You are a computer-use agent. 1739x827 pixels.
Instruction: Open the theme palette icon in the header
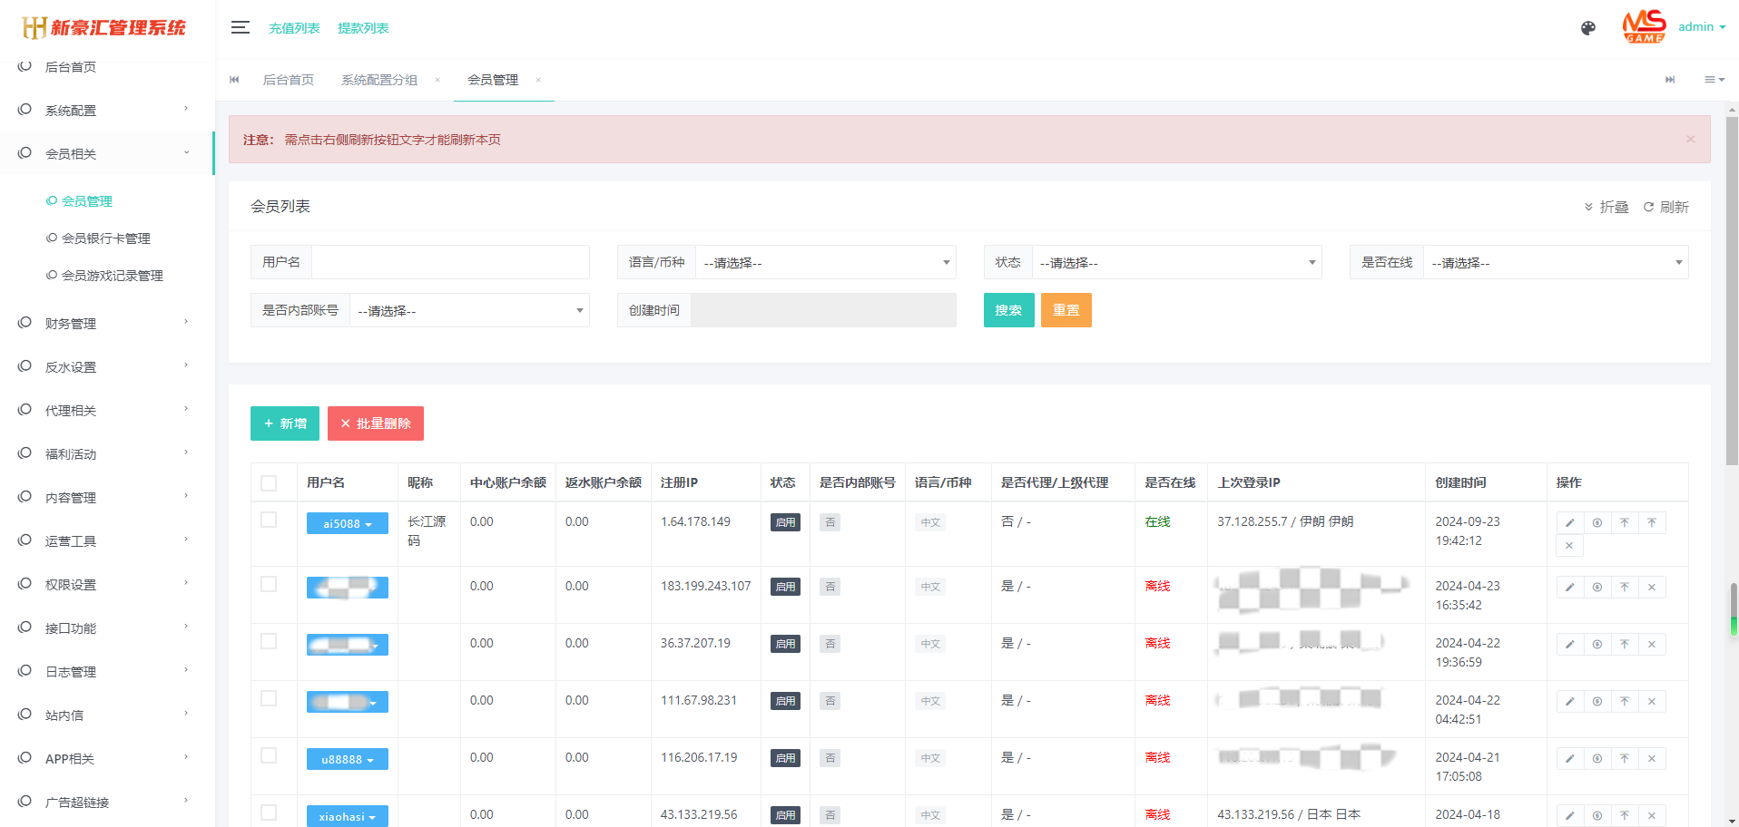click(x=1587, y=28)
